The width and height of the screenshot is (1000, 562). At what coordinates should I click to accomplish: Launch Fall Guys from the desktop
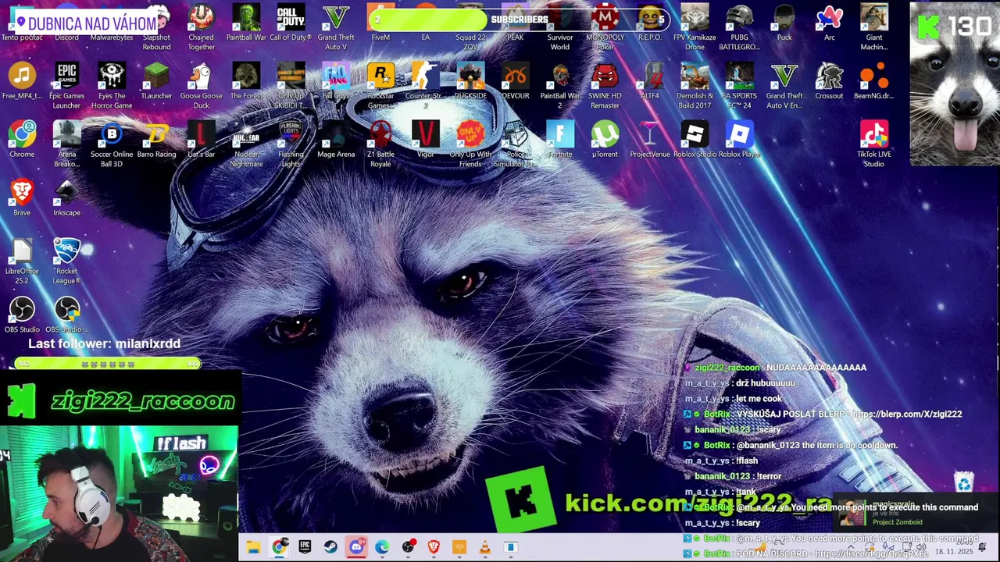(x=336, y=82)
